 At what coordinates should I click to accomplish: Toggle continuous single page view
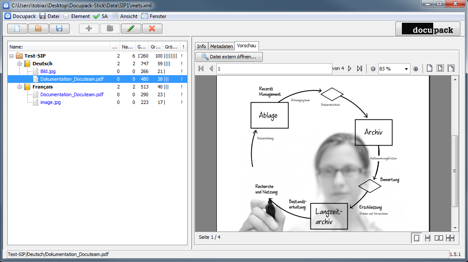(427, 238)
